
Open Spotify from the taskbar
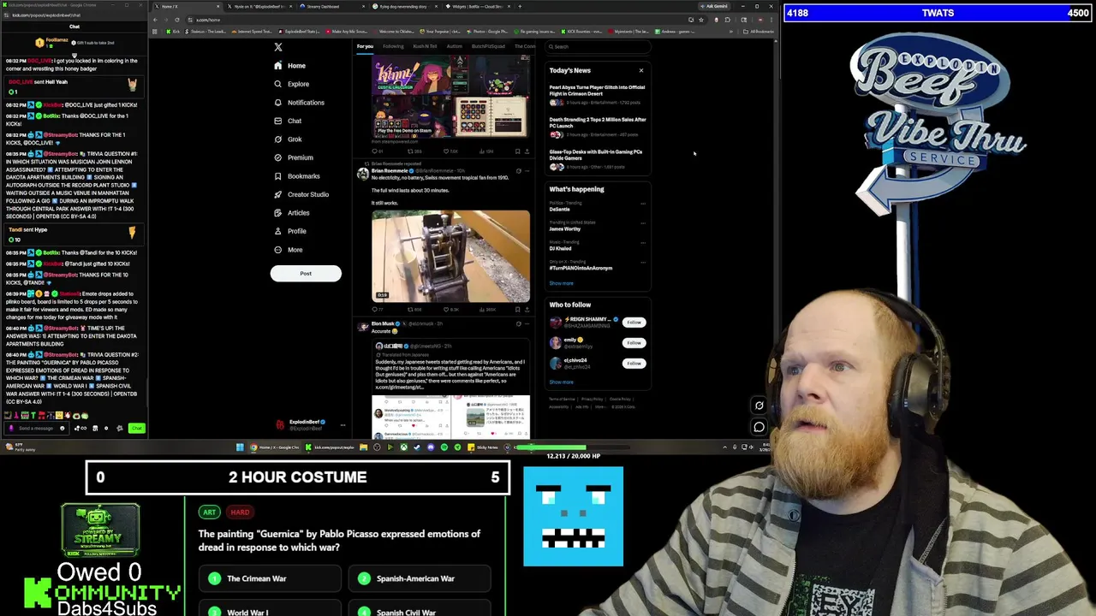pos(444,447)
